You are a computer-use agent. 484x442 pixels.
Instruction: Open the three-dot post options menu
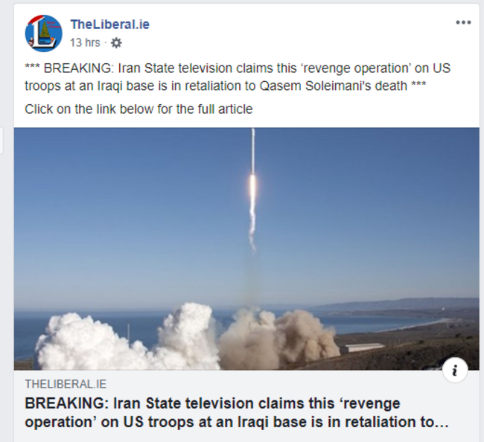(x=463, y=22)
